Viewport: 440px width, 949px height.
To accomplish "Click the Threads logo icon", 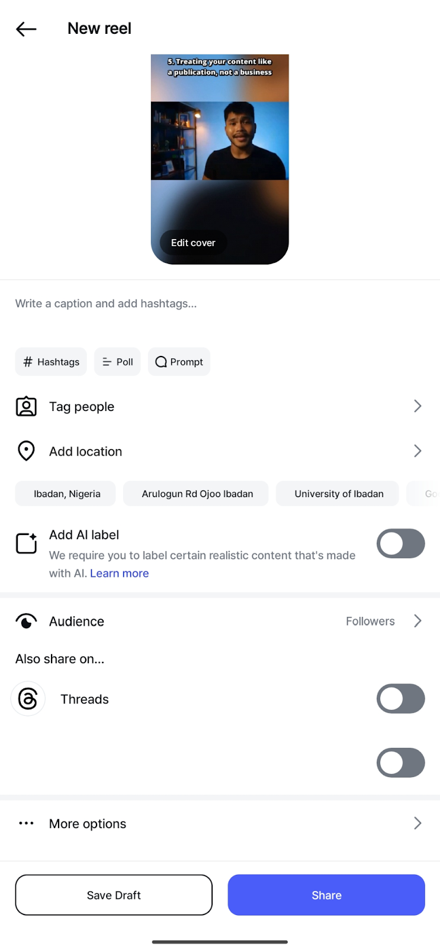I will pyautogui.click(x=28, y=699).
